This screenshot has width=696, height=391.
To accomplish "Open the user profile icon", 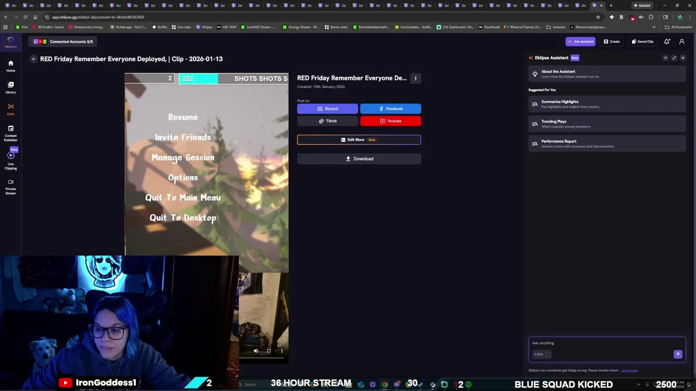I will coord(682,41).
